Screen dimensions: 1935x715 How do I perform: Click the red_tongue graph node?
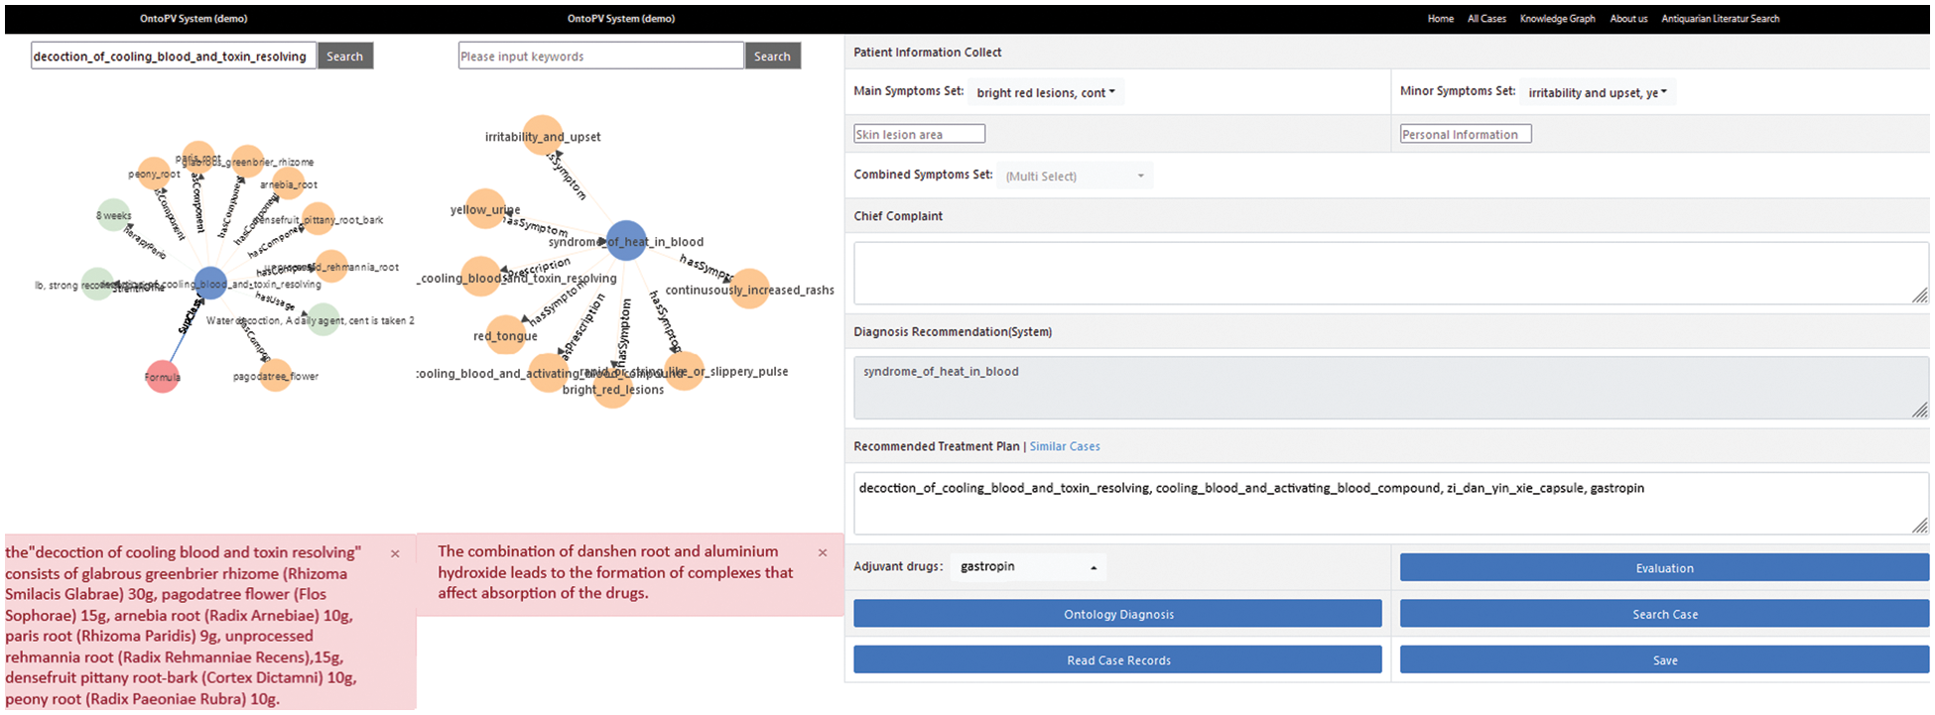(506, 335)
